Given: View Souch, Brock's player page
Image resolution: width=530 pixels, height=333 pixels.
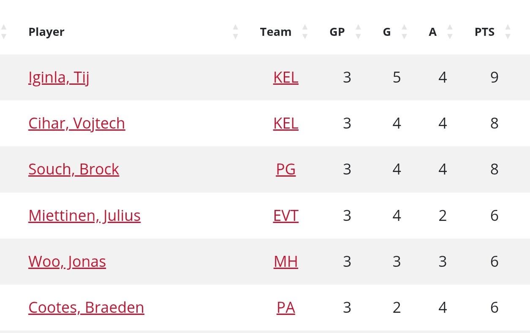Looking at the screenshot, I should (x=73, y=169).
